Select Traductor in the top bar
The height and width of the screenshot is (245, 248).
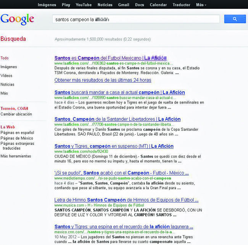click(x=181, y=5)
